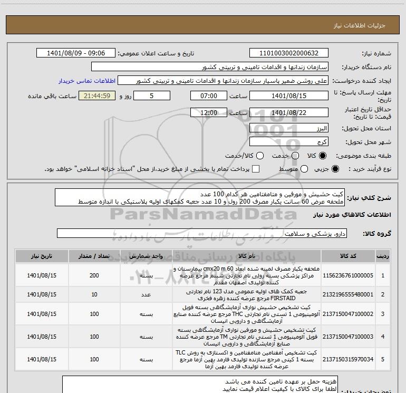Image resolution: width=406 pixels, height=393 pixels.
Task: Toggle the اسناد خزانه اسلامی payment checkbox
Action: point(256,169)
